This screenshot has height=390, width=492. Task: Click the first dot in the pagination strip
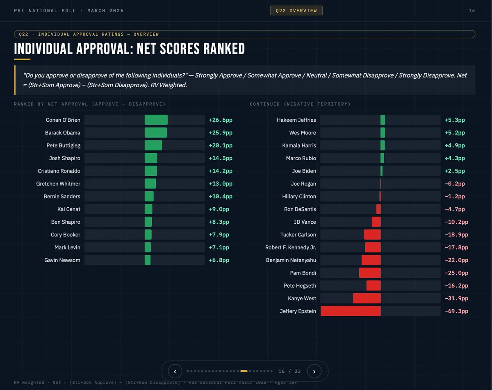188,371
